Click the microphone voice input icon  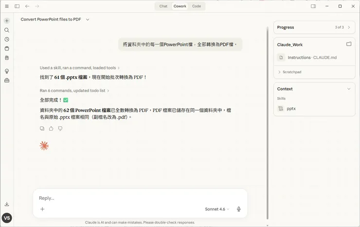coord(239,209)
